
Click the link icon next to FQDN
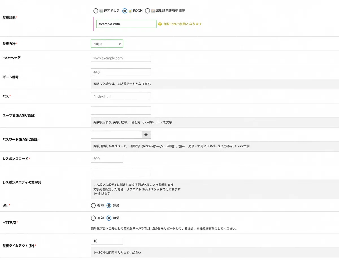(x=131, y=11)
